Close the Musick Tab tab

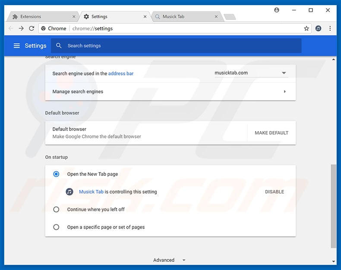point(216,16)
